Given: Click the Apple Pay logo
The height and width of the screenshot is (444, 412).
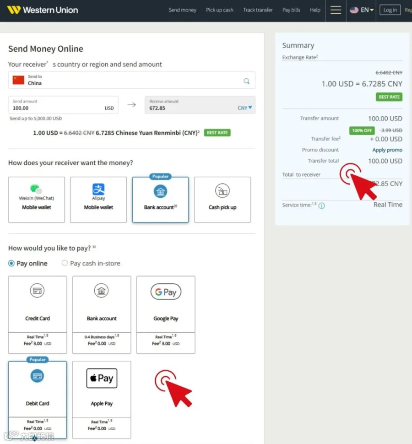Looking at the screenshot, I should (x=102, y=378).
